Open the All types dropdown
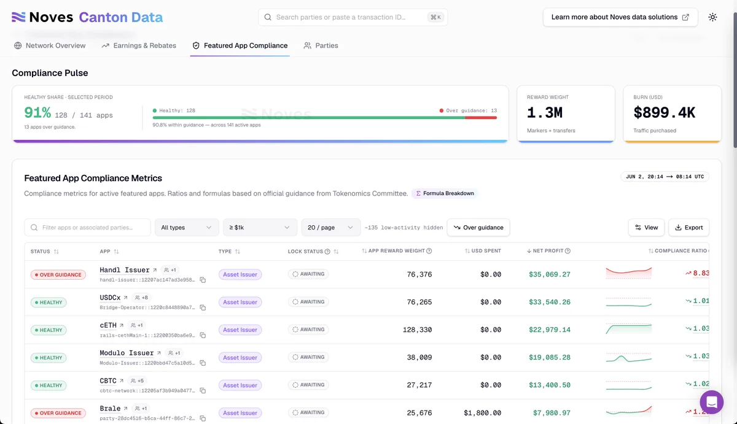Screen dimensions: 737x424 pyautogui.click(x=187, y=228)
